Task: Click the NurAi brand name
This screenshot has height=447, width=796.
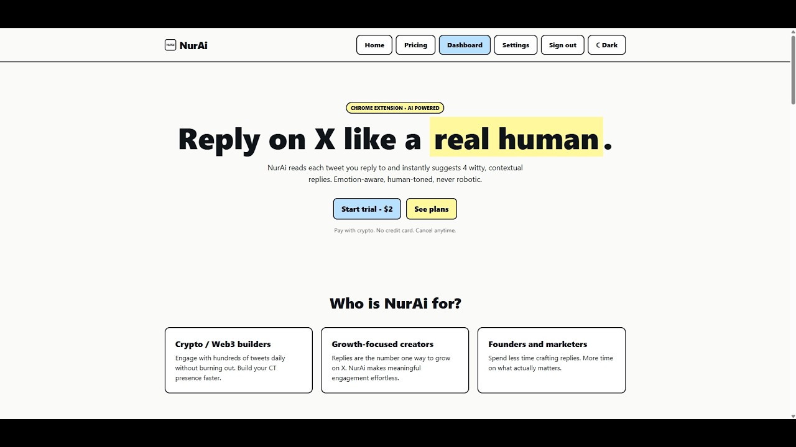Action: click(193, 45)
